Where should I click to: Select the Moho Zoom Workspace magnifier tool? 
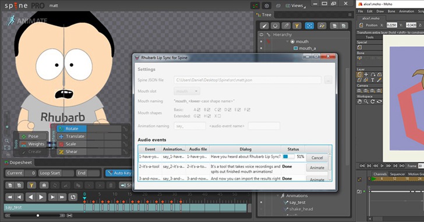[x=366, y=102]
